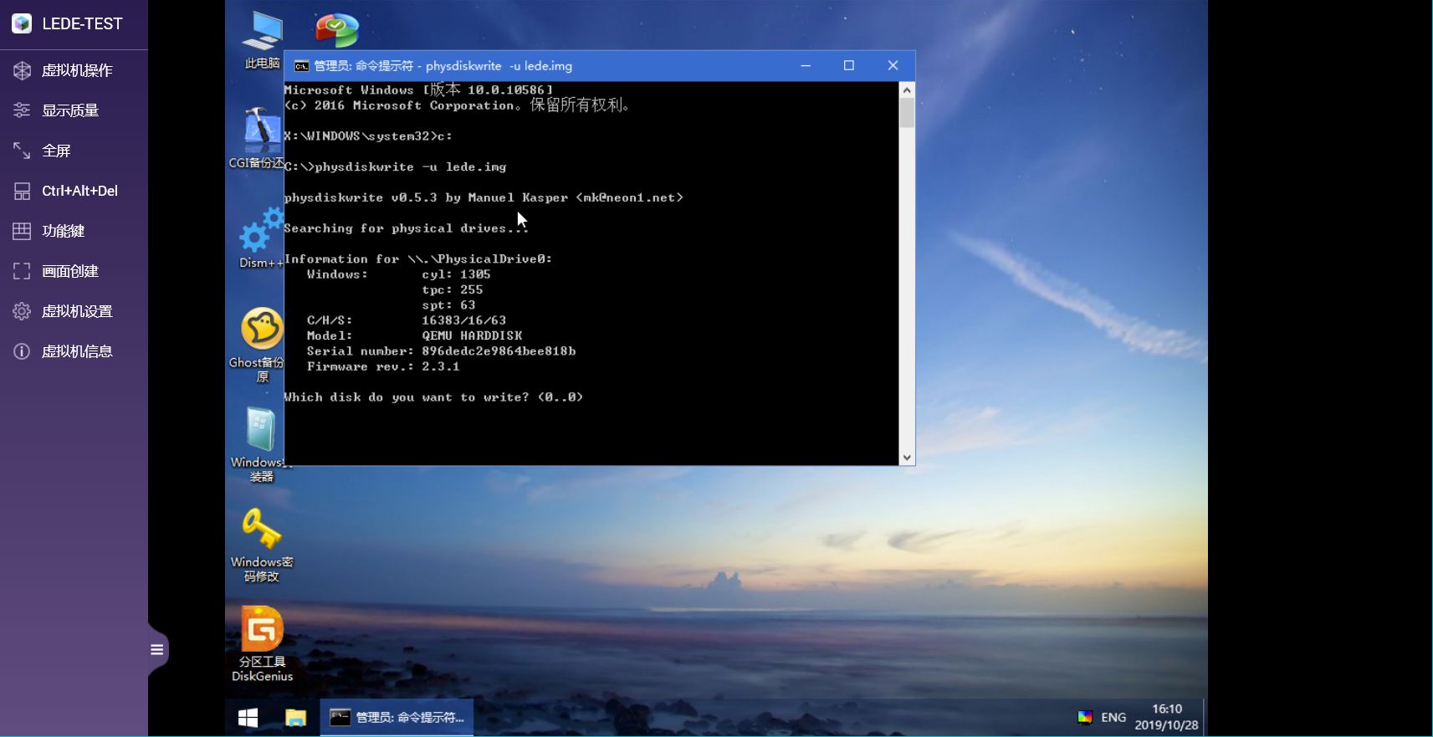This screenshot has height=737, width=1433.
Task: Click the show desktop strip at the taskbar end
Action: click(1205, 718)
